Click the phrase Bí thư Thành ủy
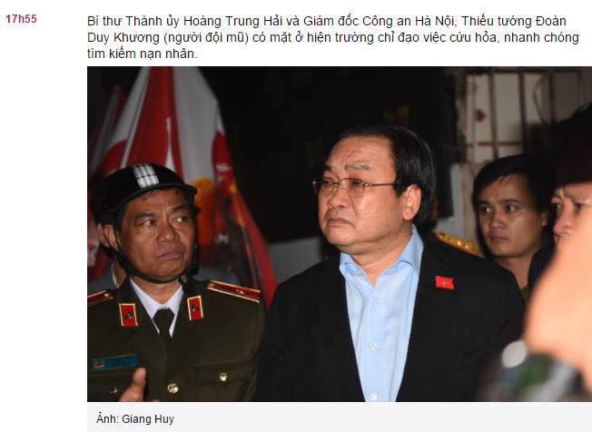Viewport: 592px width, 432px height. [x=134, y=21]
